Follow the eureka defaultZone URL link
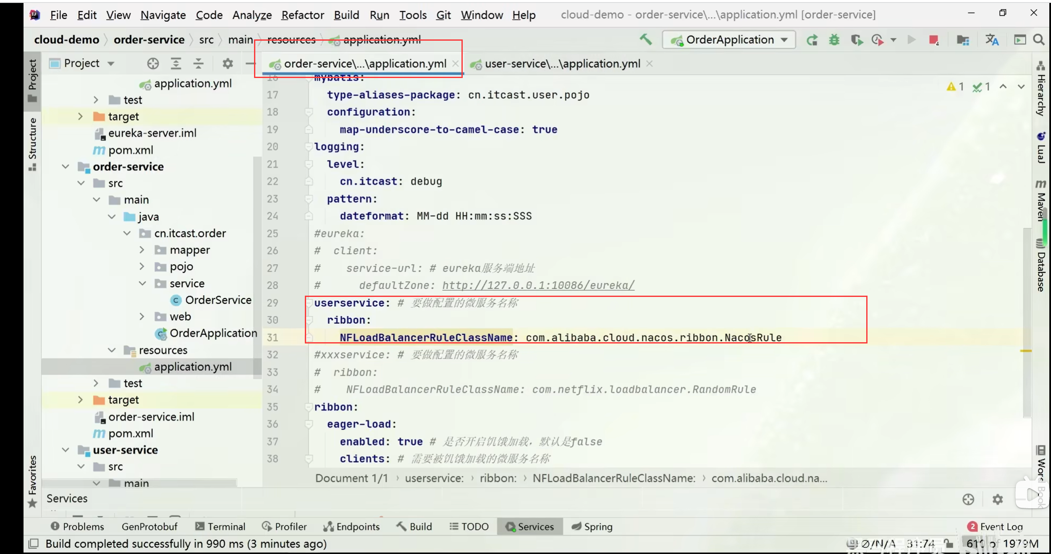The height and width of the screenshot is (554, 1051). (538, 285)
